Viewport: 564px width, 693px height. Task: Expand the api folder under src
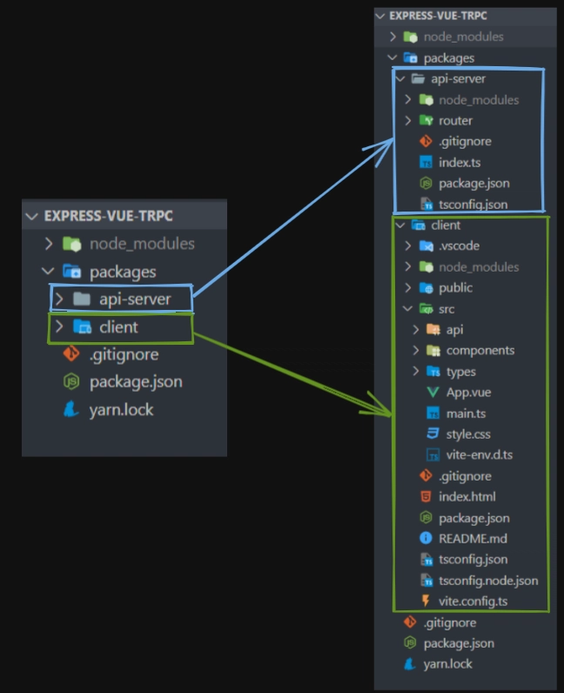pyautogui.click(x=415, y=330)
